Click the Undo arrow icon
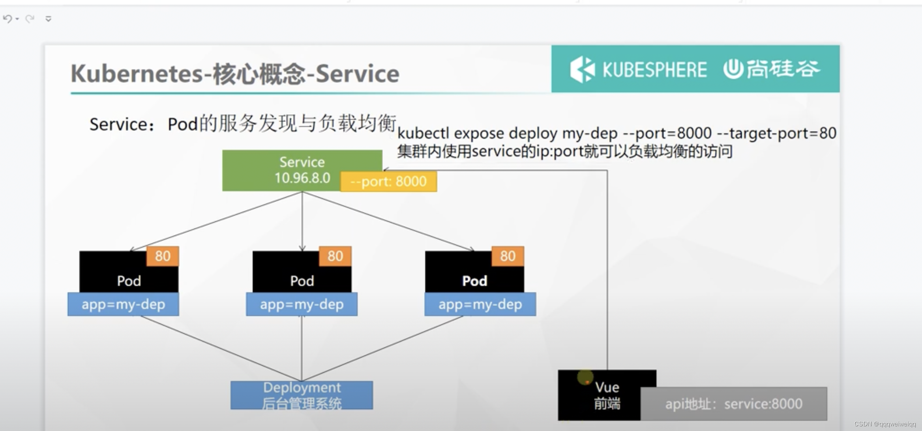This screenshot has height=431, width=922. coord(7,19)
